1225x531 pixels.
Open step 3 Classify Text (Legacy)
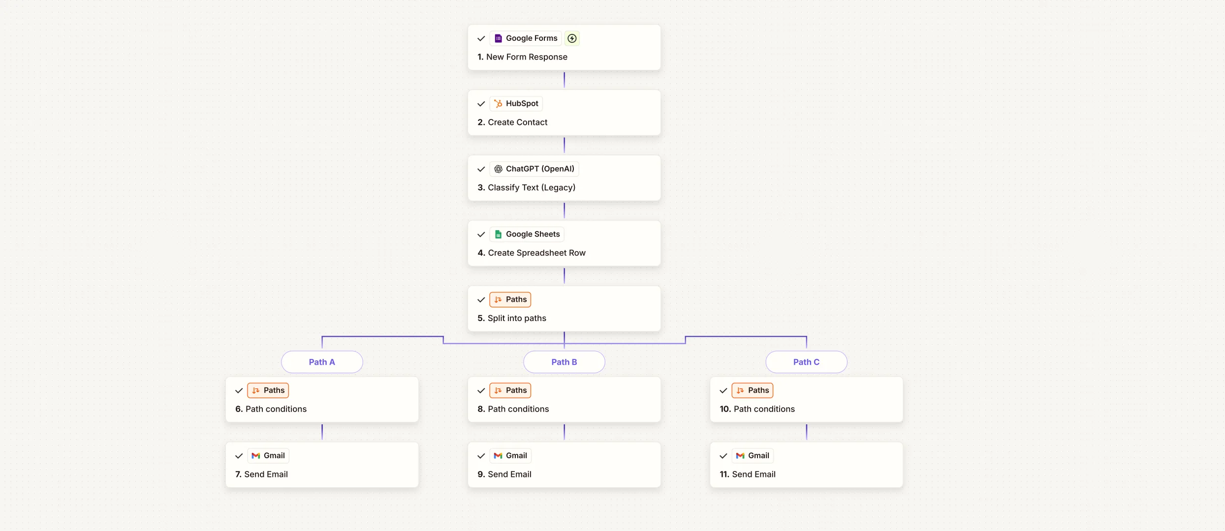pos(564,178)
